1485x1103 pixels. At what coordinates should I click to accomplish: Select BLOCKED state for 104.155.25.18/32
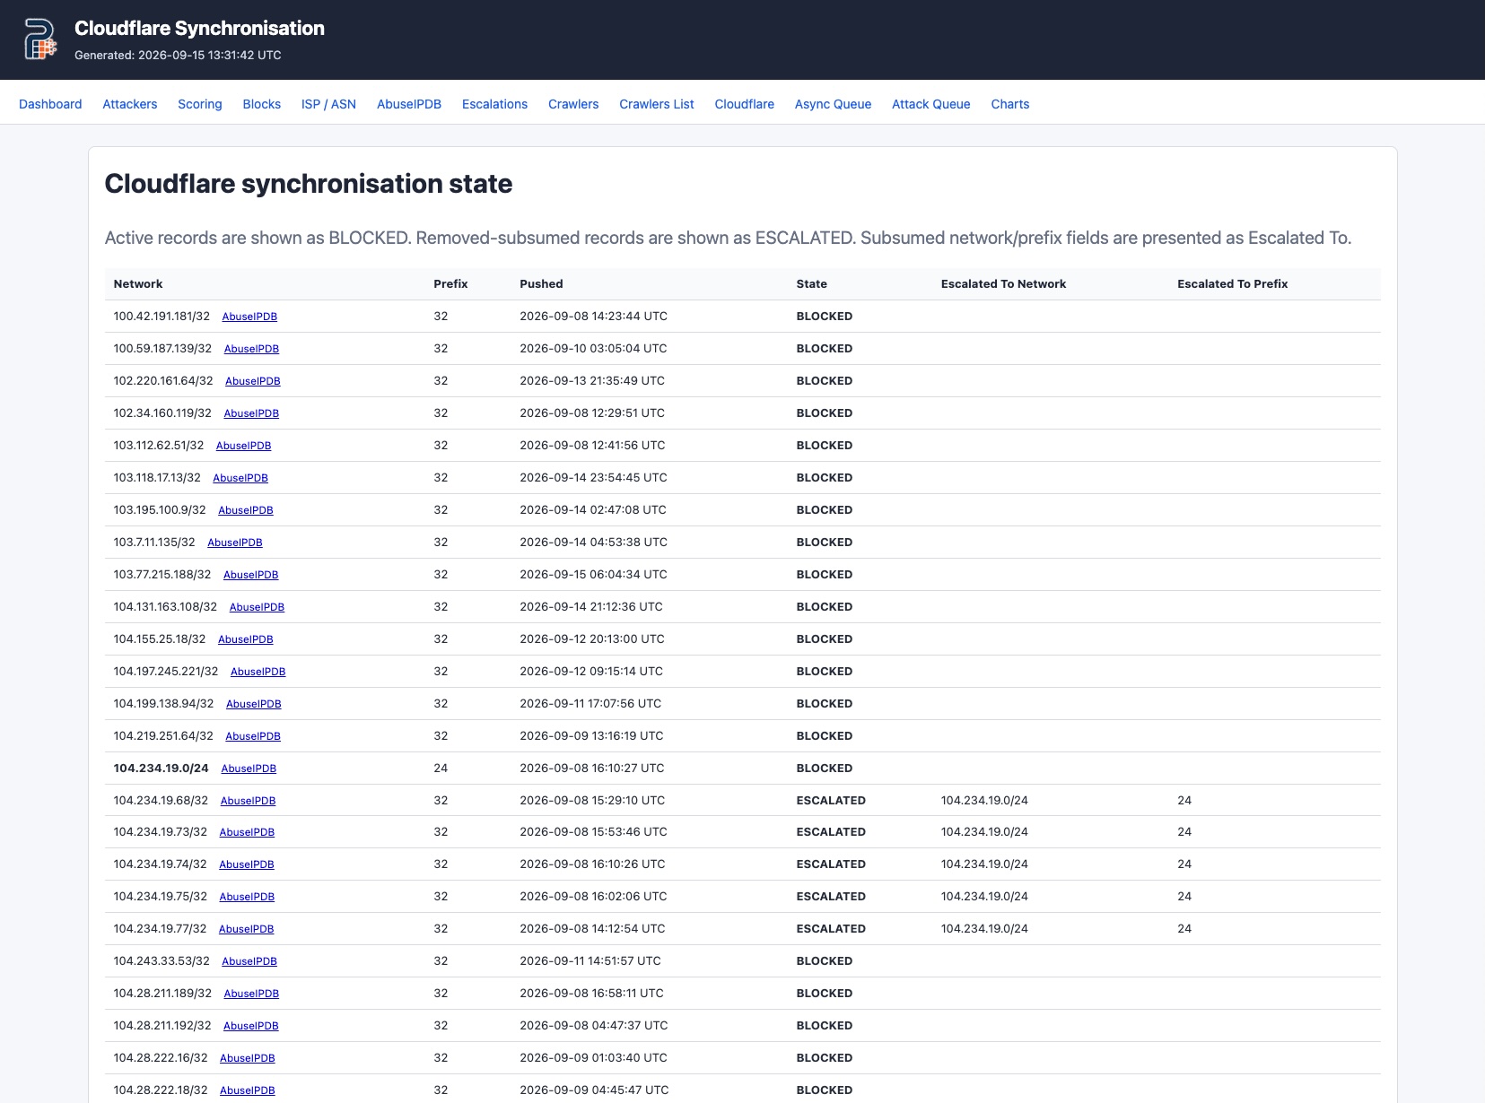[x=825, y=638]
